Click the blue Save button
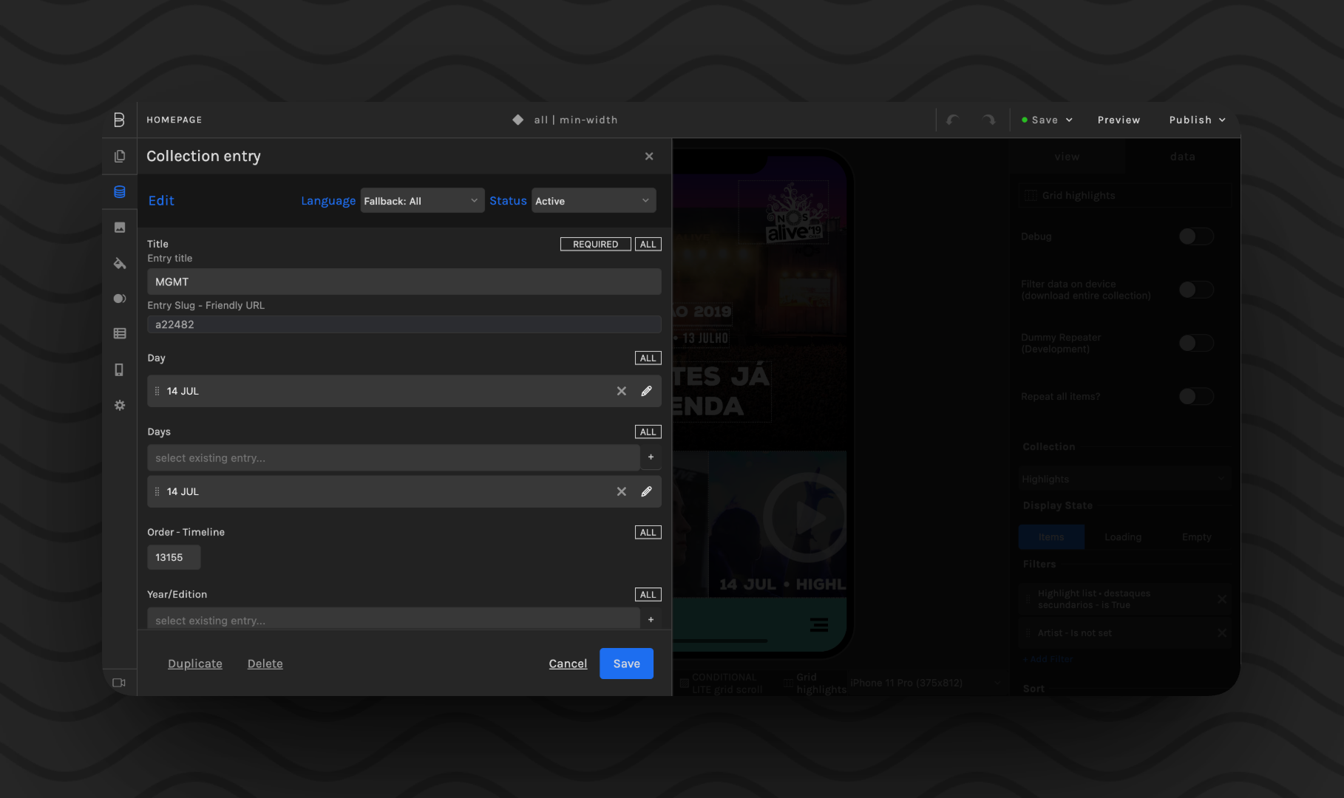Viewport: 1344px width, 798px height. (x=626, y=664)
